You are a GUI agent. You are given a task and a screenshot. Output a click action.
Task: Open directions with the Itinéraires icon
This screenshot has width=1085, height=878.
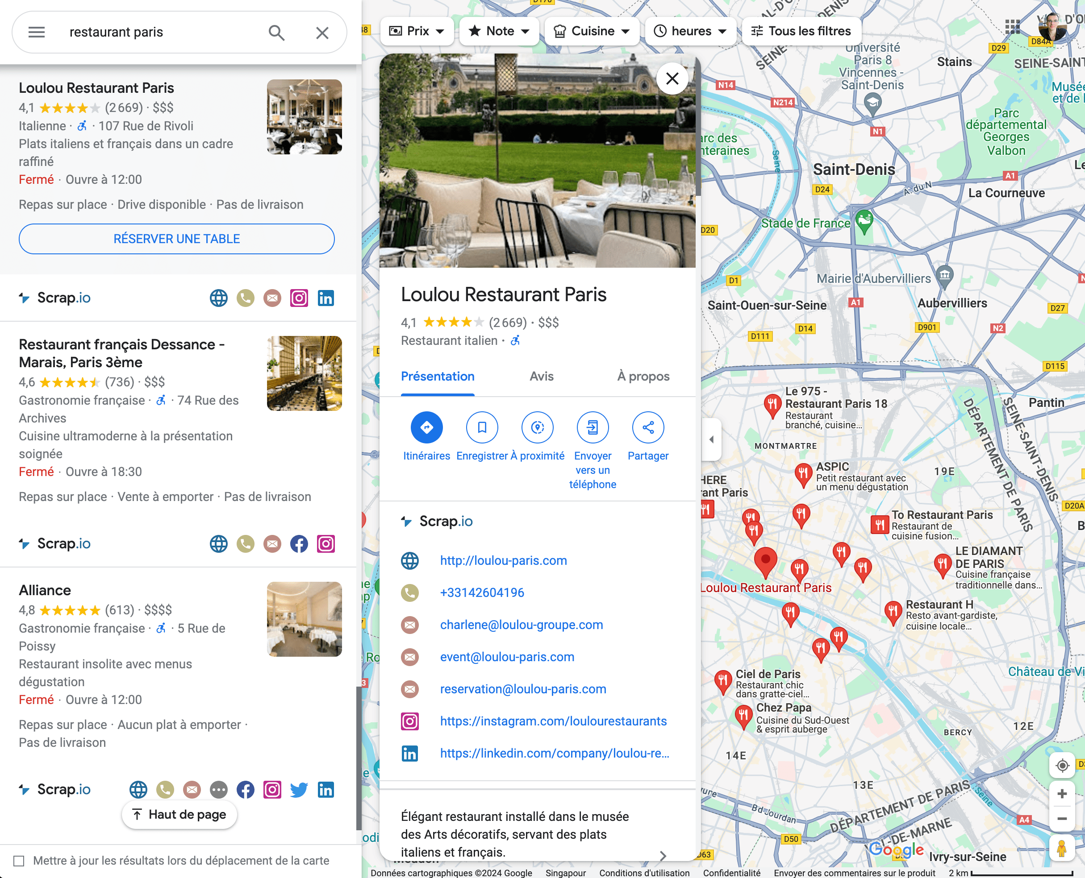click(x=426, y=427)
